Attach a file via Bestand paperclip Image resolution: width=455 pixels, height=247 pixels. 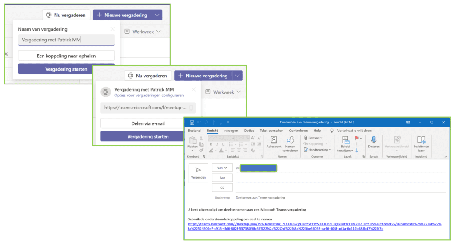coord(313,138)
